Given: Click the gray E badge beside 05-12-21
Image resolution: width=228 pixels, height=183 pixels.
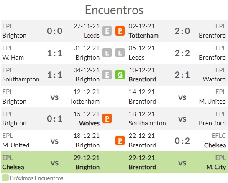Looking at the screenshot, I should click(x=120, y=53).
